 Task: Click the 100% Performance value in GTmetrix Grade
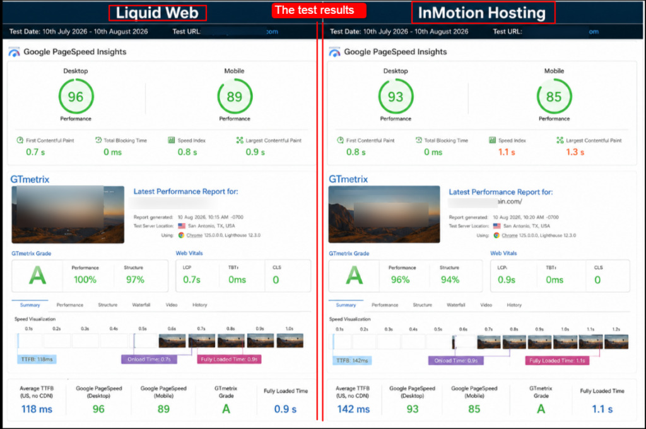85,280
